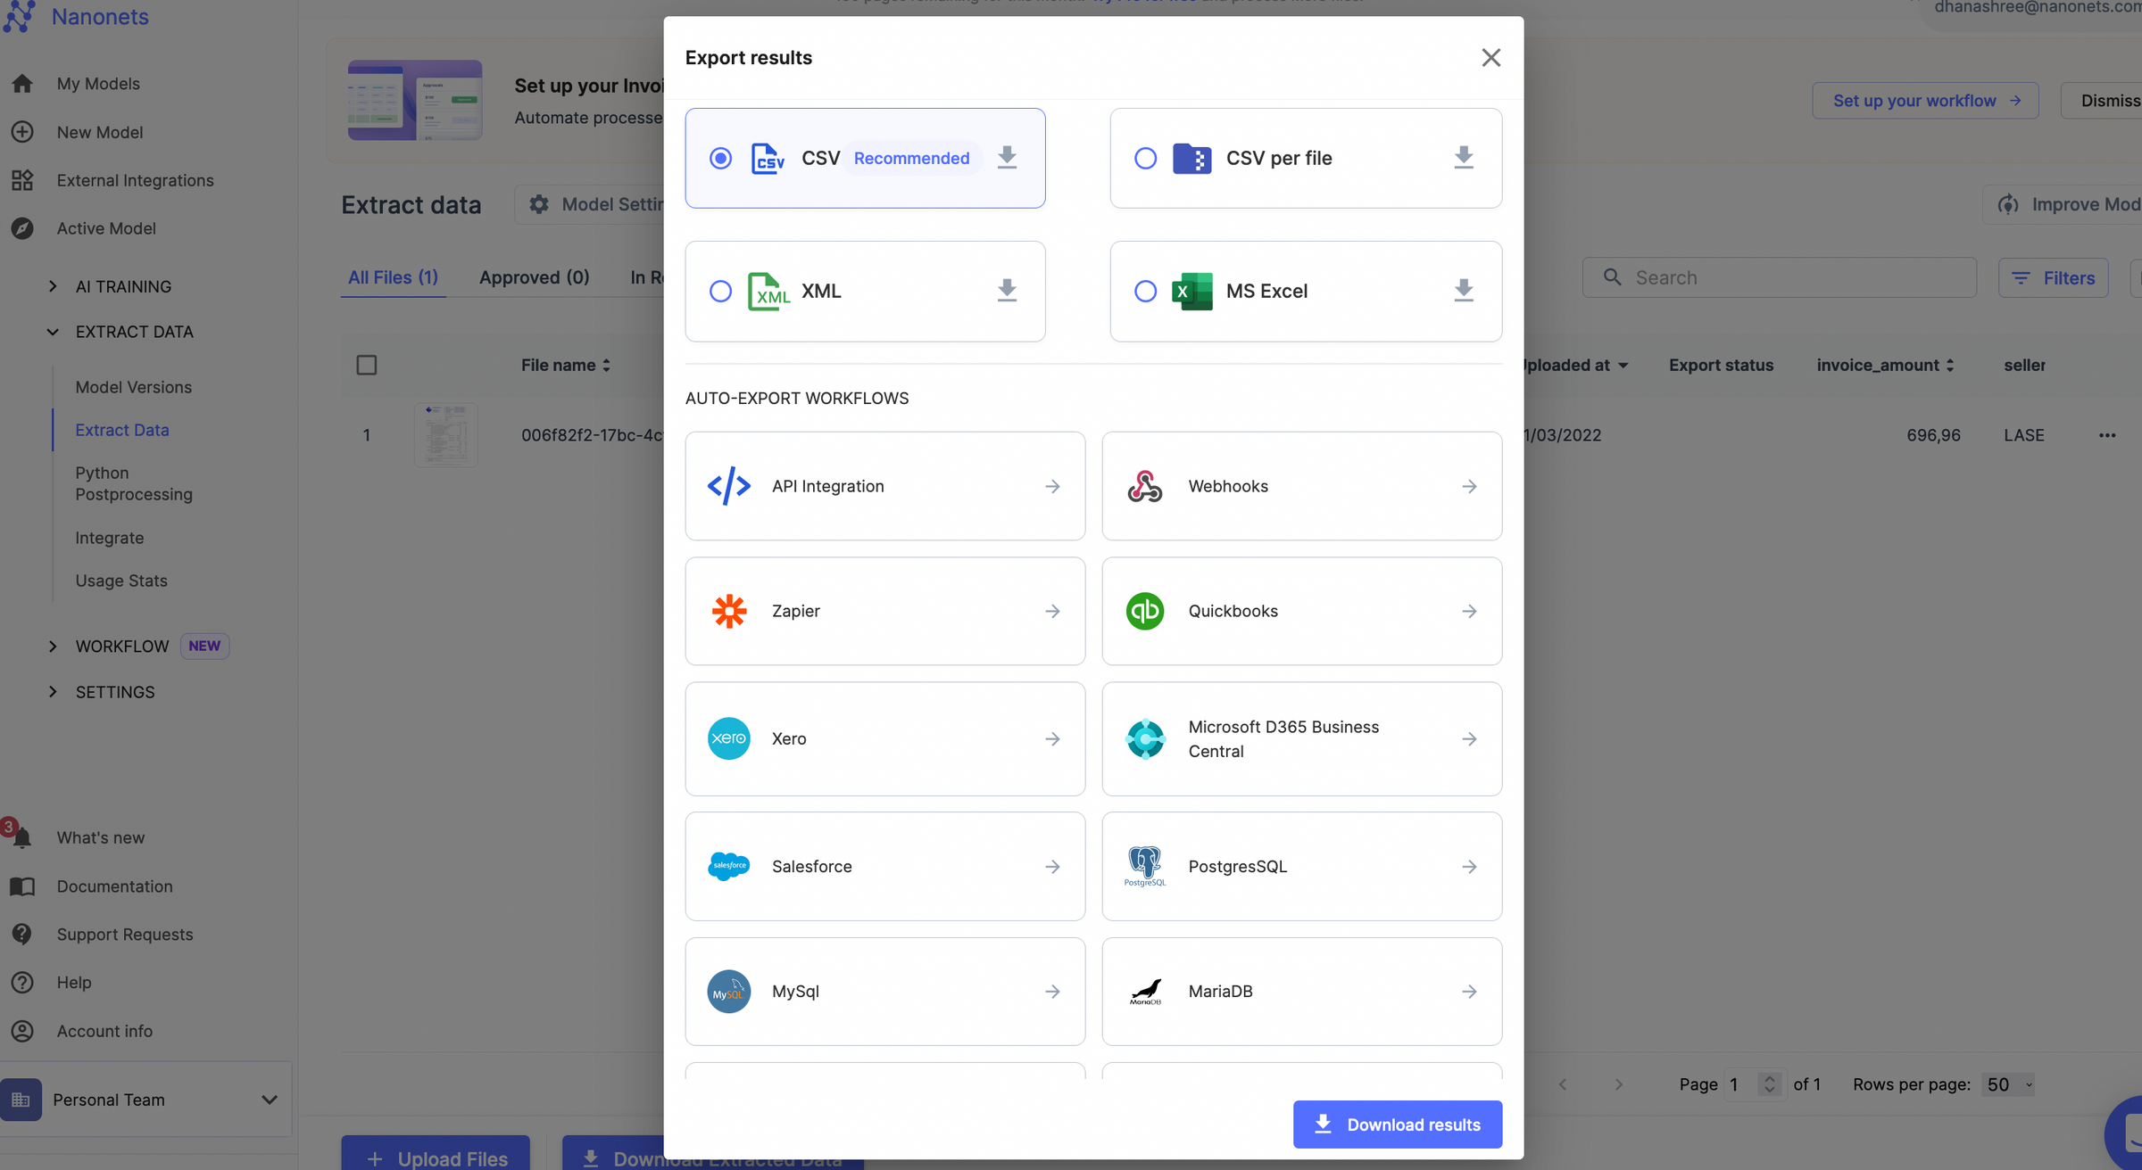Click the MS Excel download icon
Screen dimensions: 2142x1170
tap(1463, 291)
